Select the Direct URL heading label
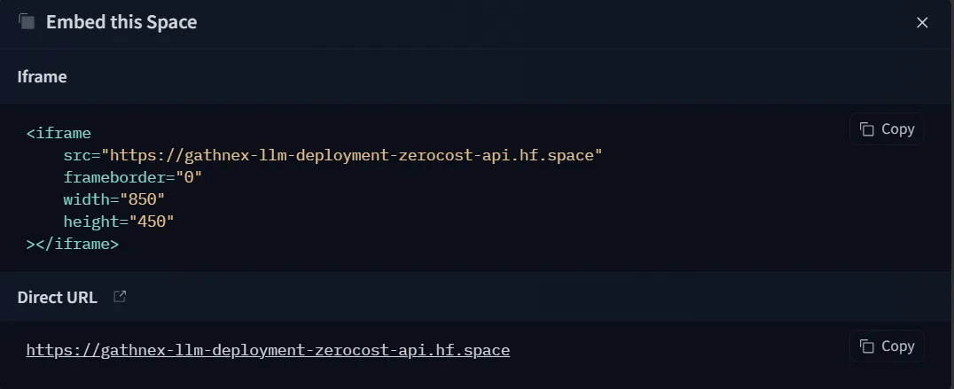The width and height of the screenshot is (954, 389). (x=58, y=297)
